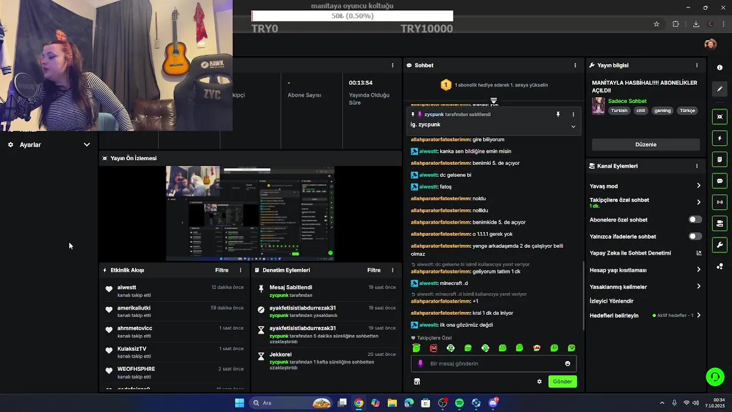Toggle the chat bubble widget icon in sidebar
Image resolution: width=732 pixels, height=412 pixels.
coord(719,181)
